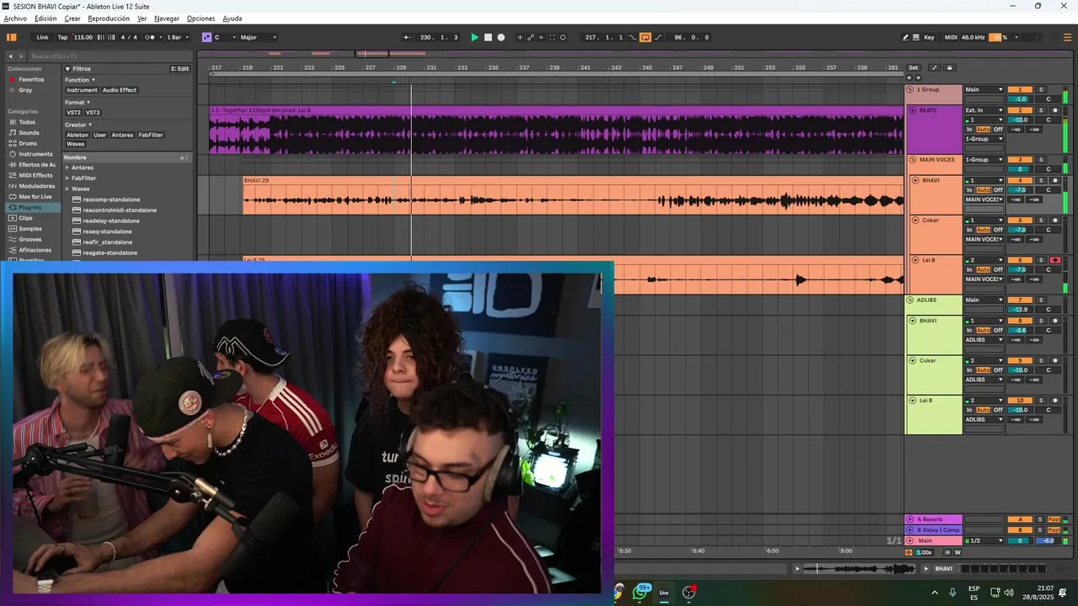This screenshot has height=606, width=1078.
Task: Click the Follow playback icon
Action: click(x=408, y=37)
